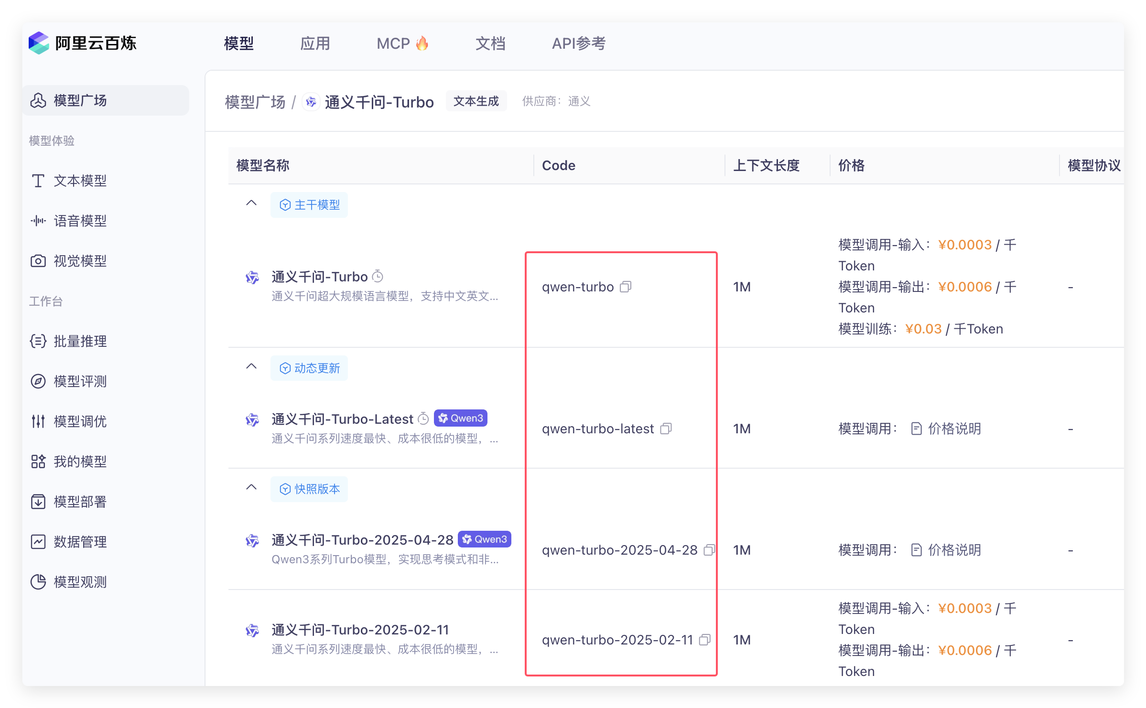Click the 上下文长度 column header

tap(767, 165)
